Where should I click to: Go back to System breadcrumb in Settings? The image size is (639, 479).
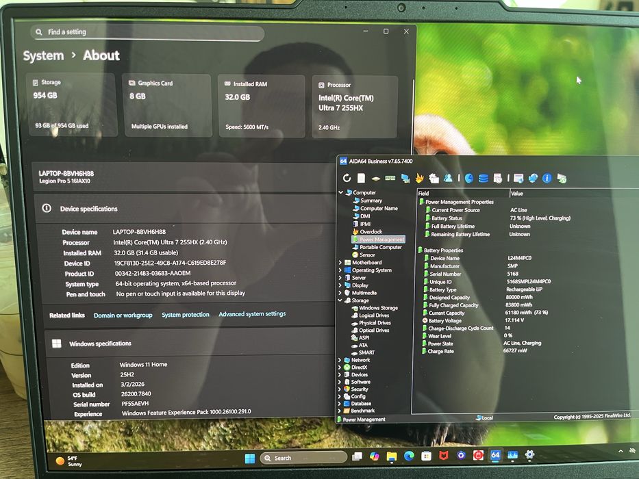(x=43, y=56)
